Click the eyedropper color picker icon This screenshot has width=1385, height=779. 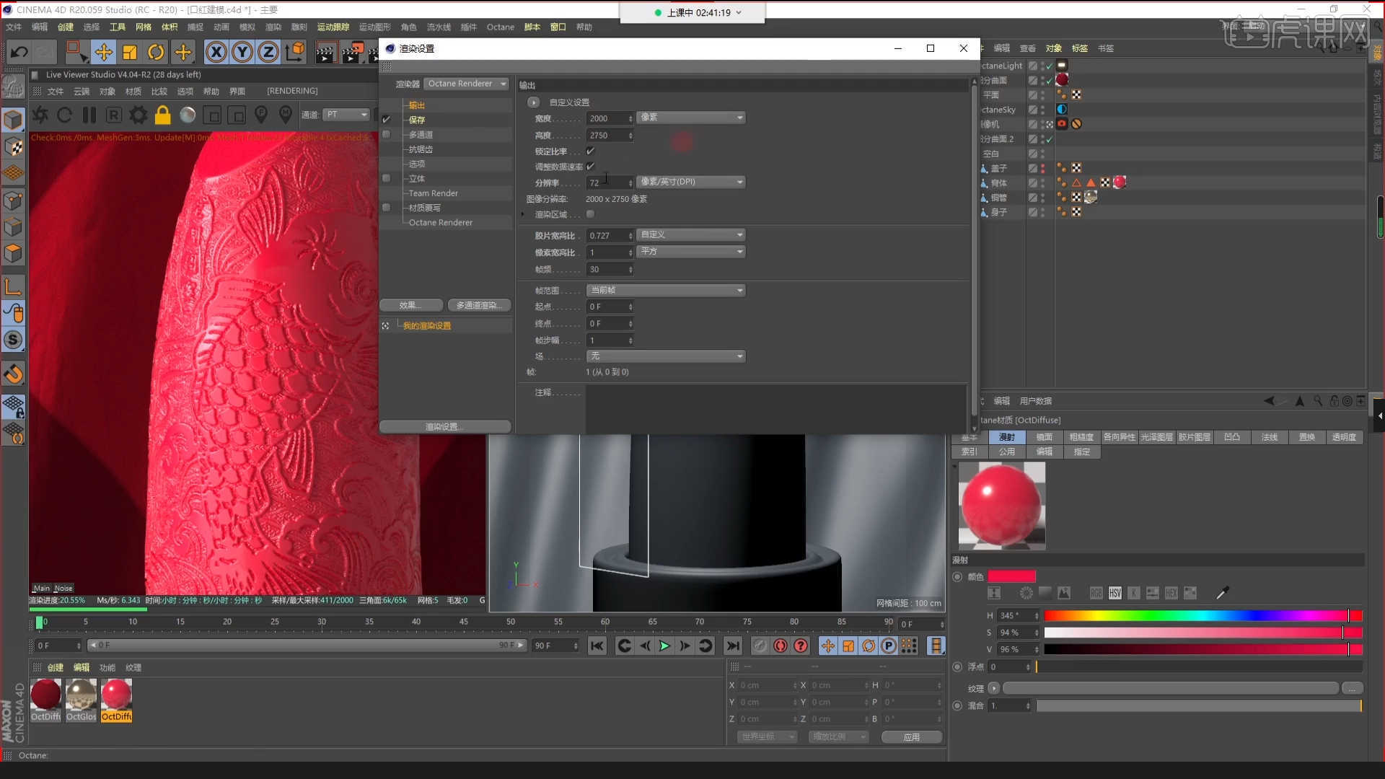(1222, 593)
